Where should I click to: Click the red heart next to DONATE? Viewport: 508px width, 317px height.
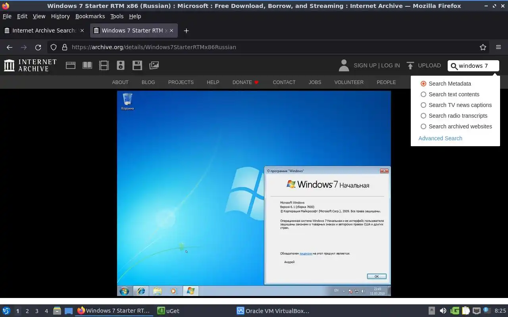tap(256, 82)
